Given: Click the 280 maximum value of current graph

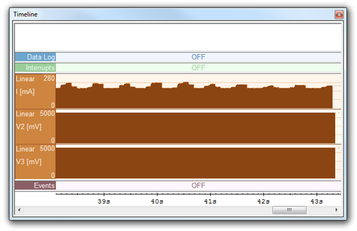Looking at the screenshot, I should click(x=49, y=79).
